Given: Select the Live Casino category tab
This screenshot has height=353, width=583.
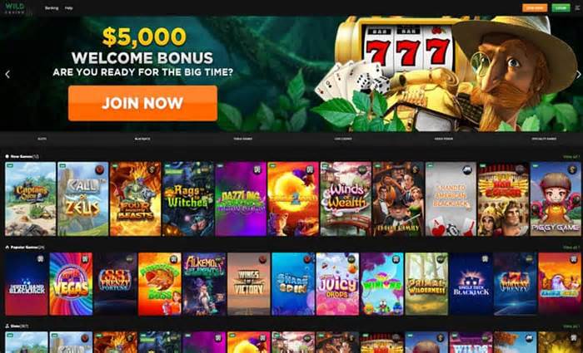Looking at the screenshot, I should [x=343, y=139].
